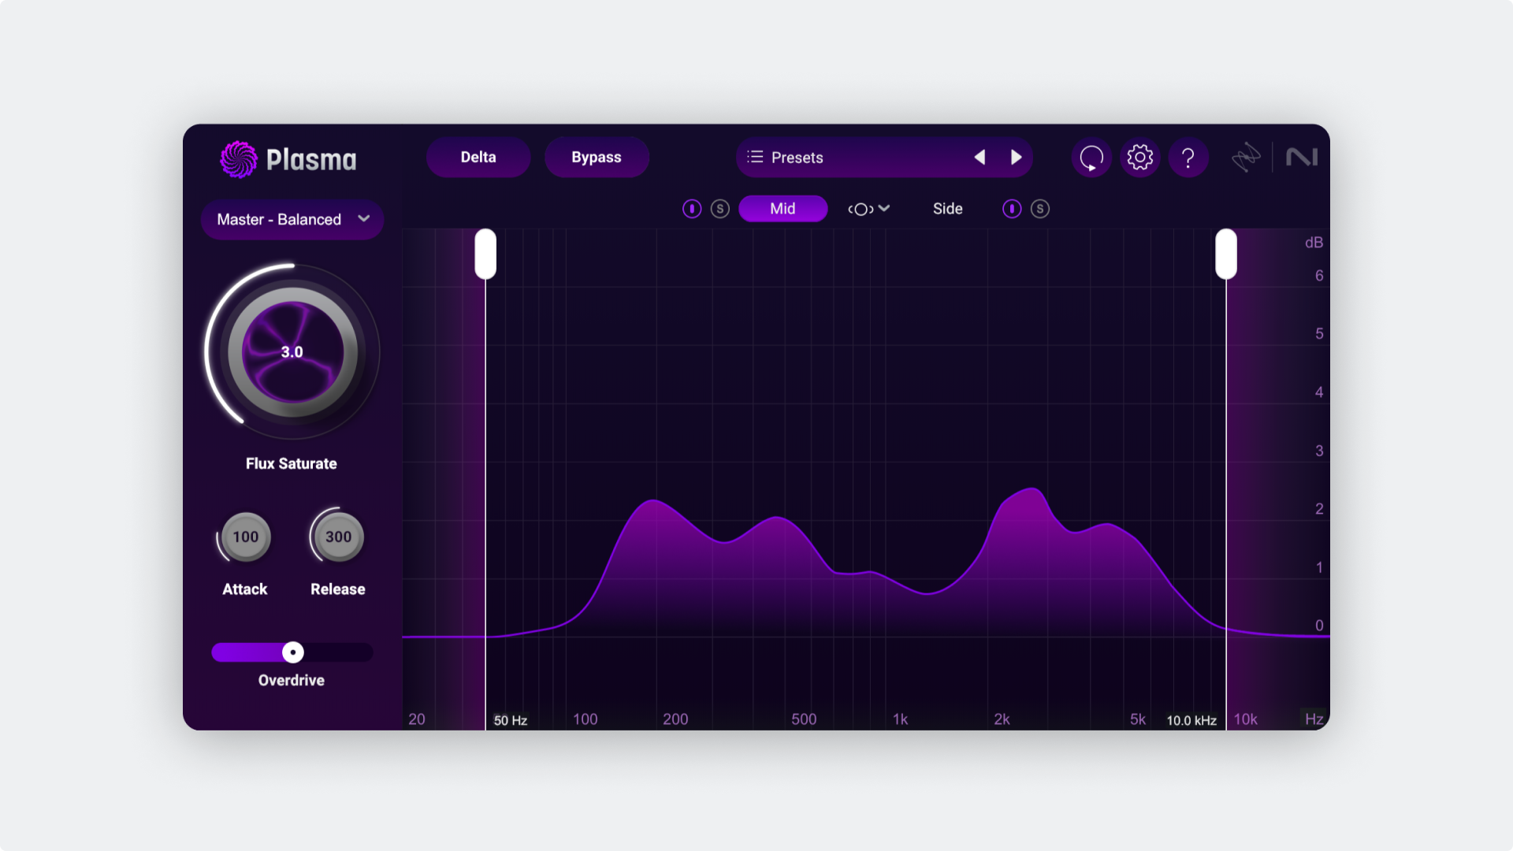Click the Release knob set to 300
The image size is (1513, 851).
(x=338, y=537)
